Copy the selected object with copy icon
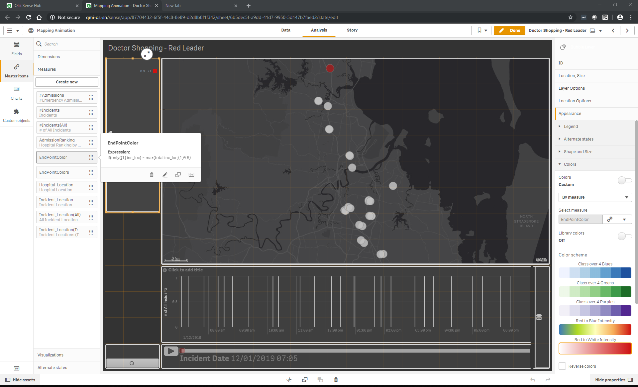Viewport: 638px width, 387px height. (305, 379)
